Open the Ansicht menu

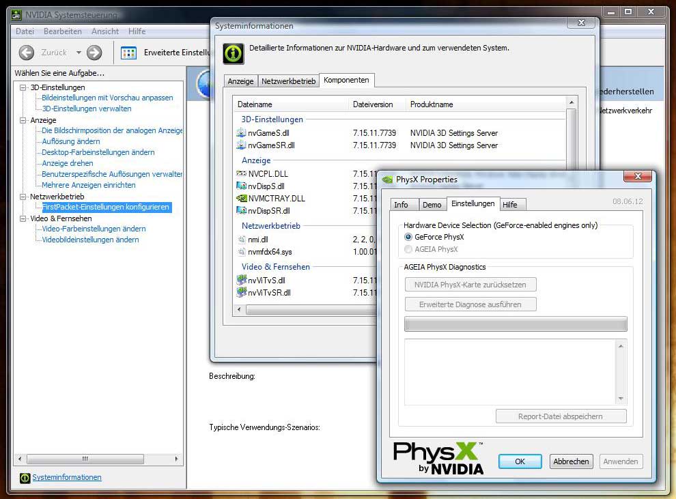pyautogui.click(x=104, y=31)
